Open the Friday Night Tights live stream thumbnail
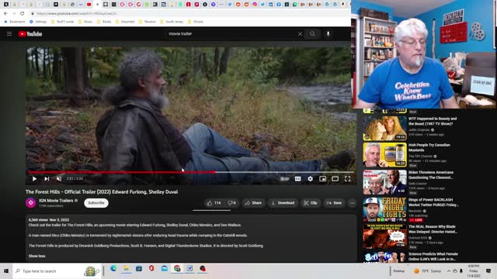 click(x=385, y=210)
